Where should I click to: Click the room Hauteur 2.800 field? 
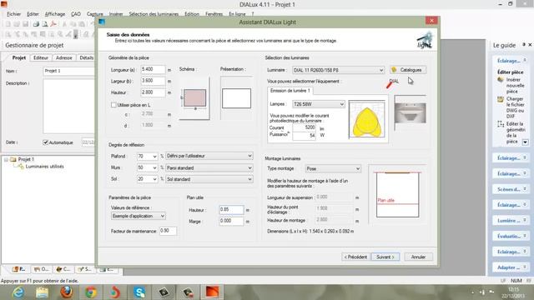pyautogui.click(x=153, y=92)
